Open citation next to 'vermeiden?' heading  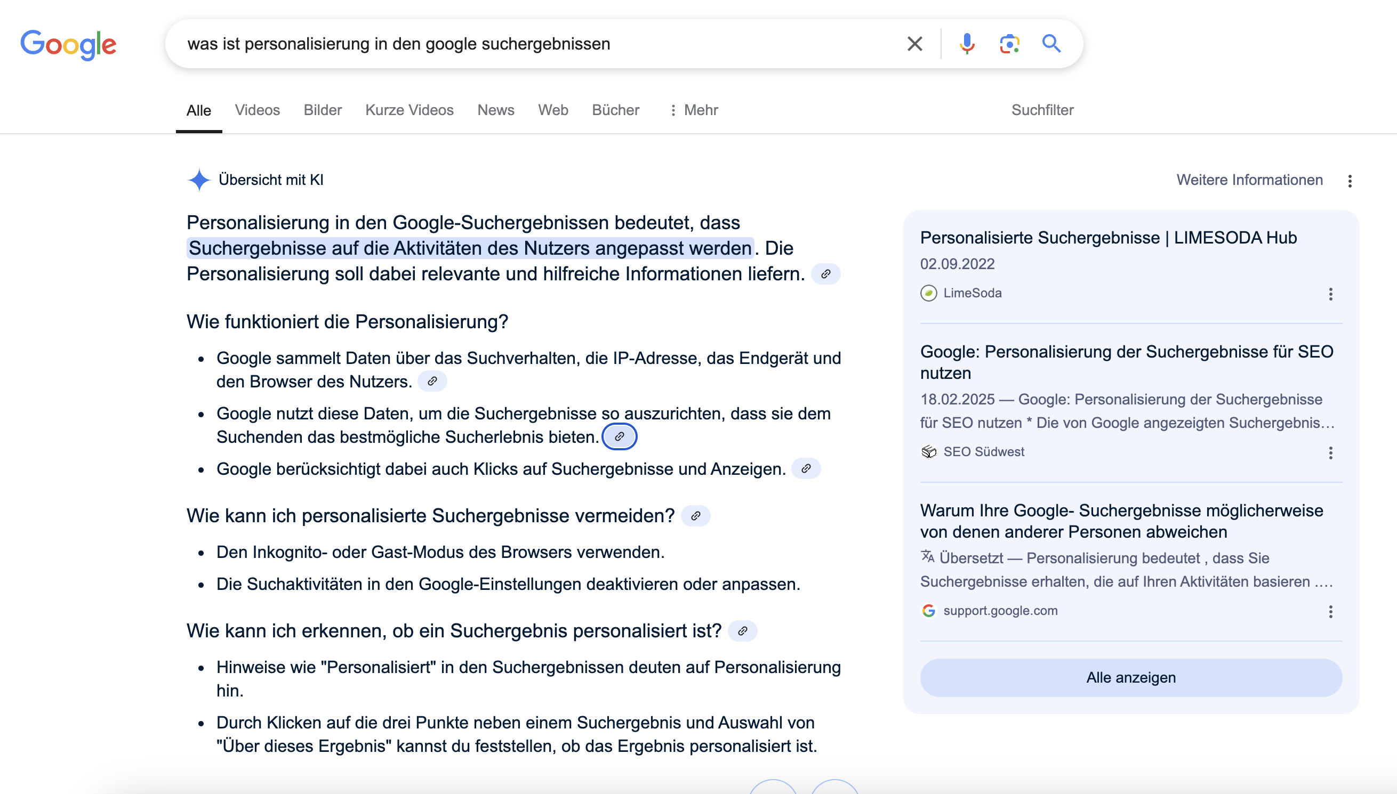tap(697, 515)
